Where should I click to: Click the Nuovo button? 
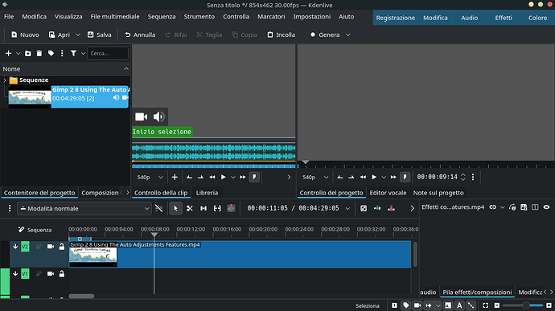click(25, 35)
